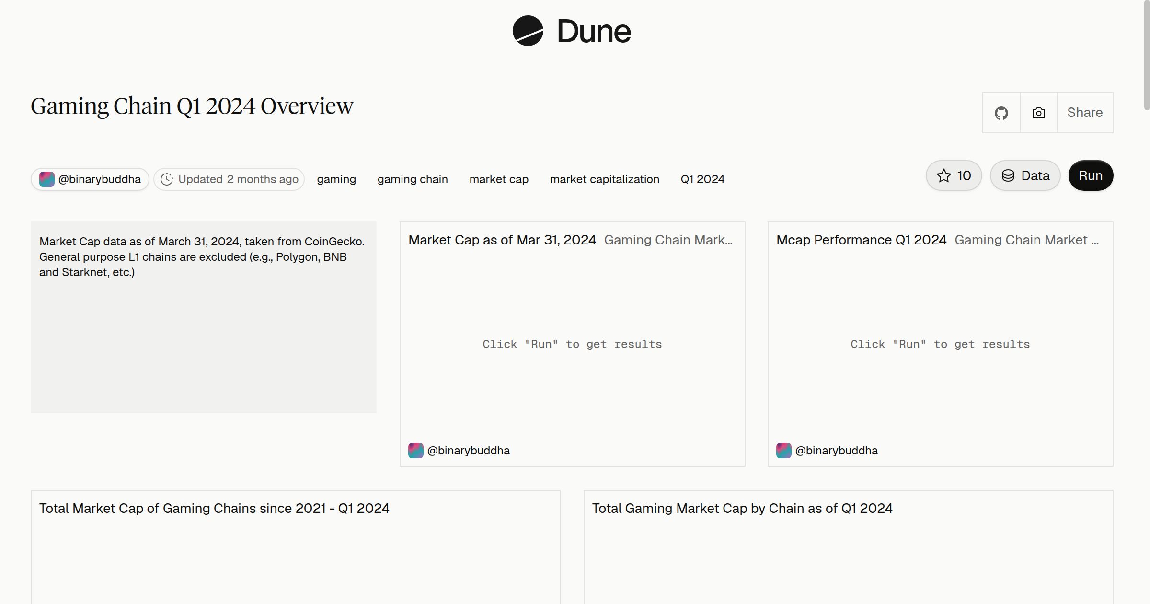The height and width of the screenshot is (604, 1150).
Task: Click the clock icon beside Updated
Action: tap(166, 179)
